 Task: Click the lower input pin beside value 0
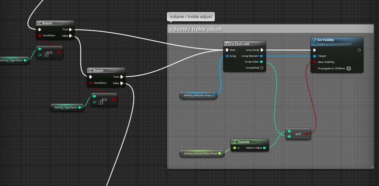click(40, 55)
